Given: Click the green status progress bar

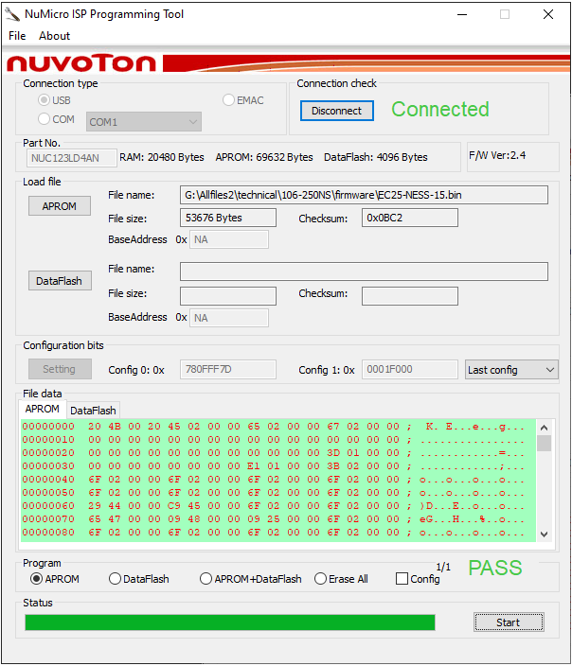Looking at the screenshot, I should [229, 622].
